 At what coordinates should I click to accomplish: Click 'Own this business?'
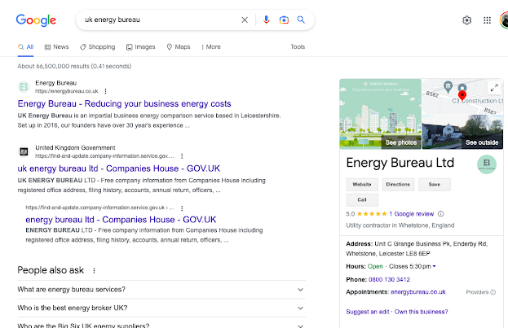click(x=422, y=312)
